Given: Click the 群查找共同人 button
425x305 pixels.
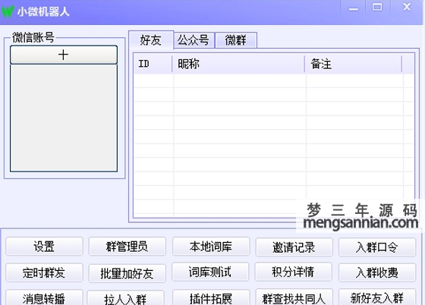Looking at the screenshot, I should coord(294,297).
